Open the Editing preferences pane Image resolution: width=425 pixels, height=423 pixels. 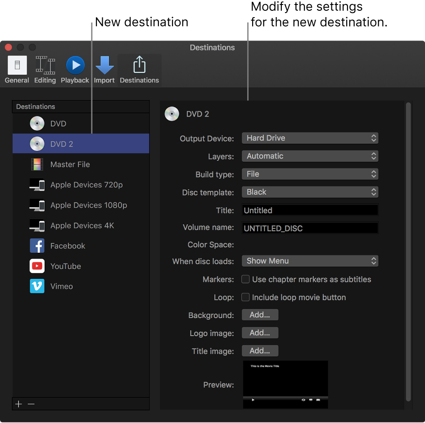[x=45, y=70]
